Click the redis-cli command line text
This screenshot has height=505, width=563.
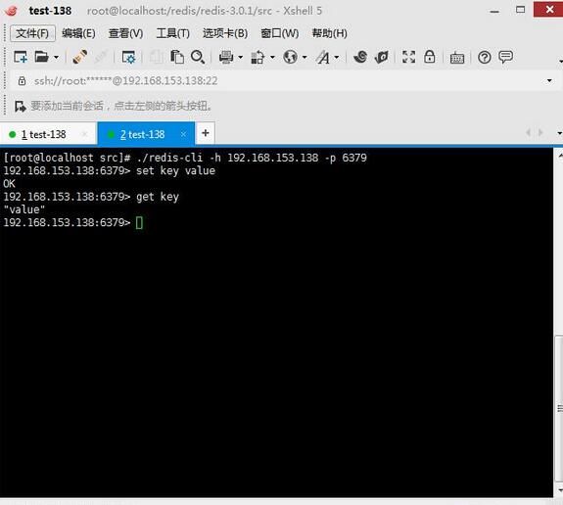click(252, 158)
